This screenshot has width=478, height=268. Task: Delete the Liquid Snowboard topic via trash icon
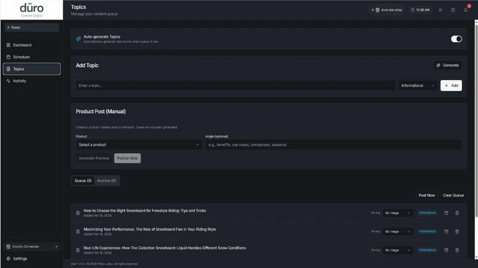click(x=457, y=250)
